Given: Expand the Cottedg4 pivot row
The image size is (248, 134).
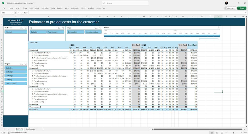Looking at the screenshot, I should pos(29,104).
